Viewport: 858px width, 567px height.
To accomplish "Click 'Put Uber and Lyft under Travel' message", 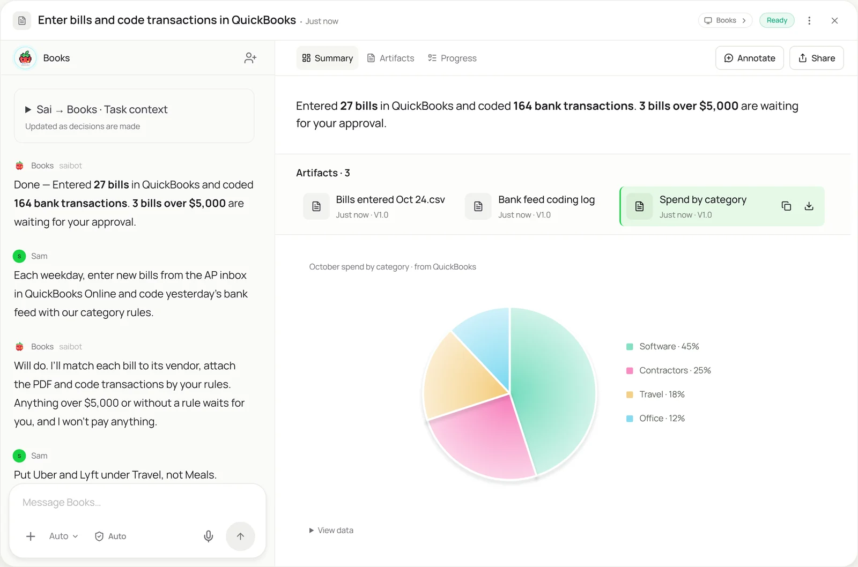I will coord(115,475).
